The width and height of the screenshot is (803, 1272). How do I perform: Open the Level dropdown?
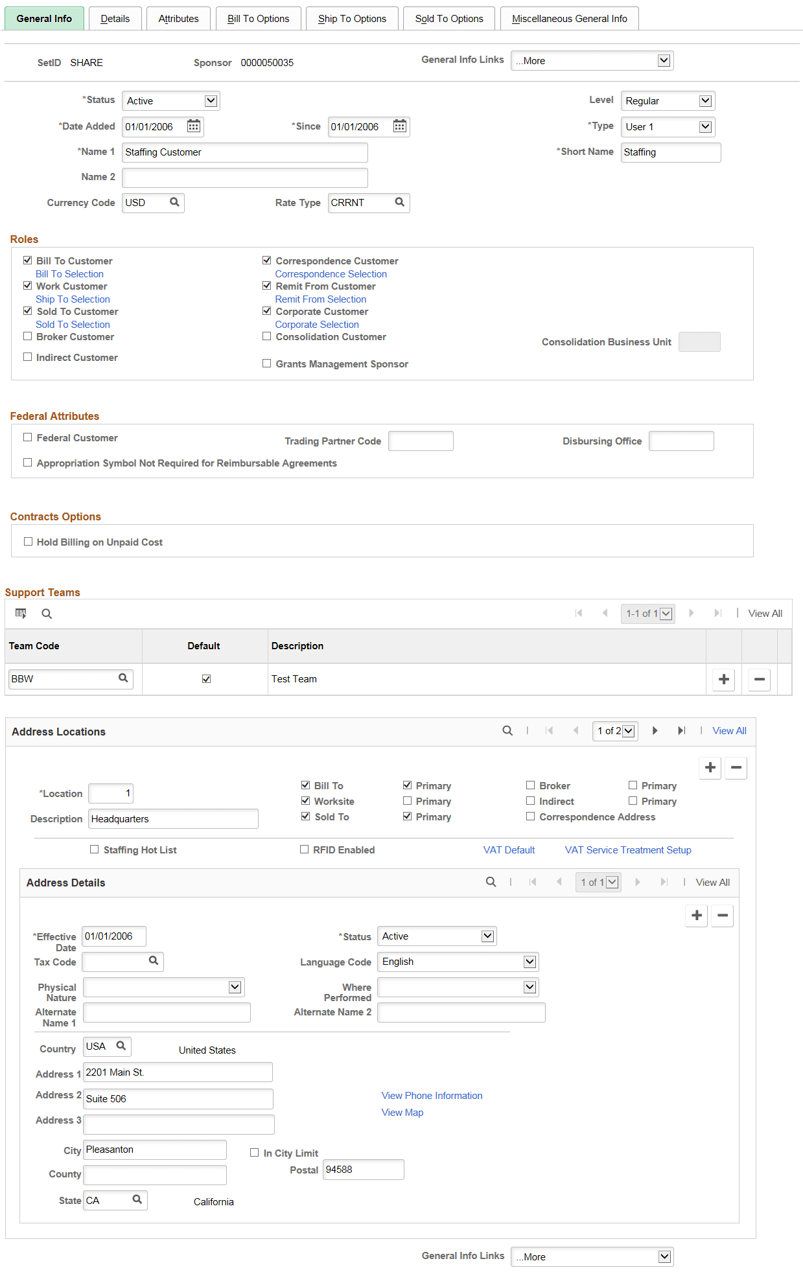coord(668,101)
